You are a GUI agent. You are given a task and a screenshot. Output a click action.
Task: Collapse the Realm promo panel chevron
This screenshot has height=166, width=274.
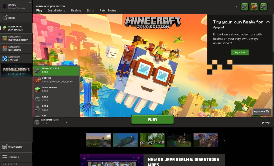[268, 22]
